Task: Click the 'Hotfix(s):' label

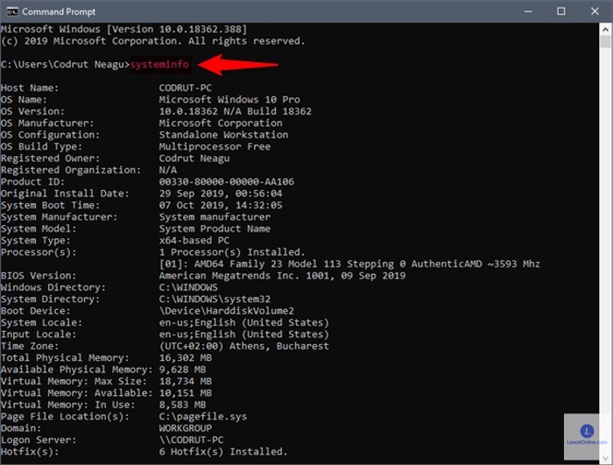Action: click(30, 451)
